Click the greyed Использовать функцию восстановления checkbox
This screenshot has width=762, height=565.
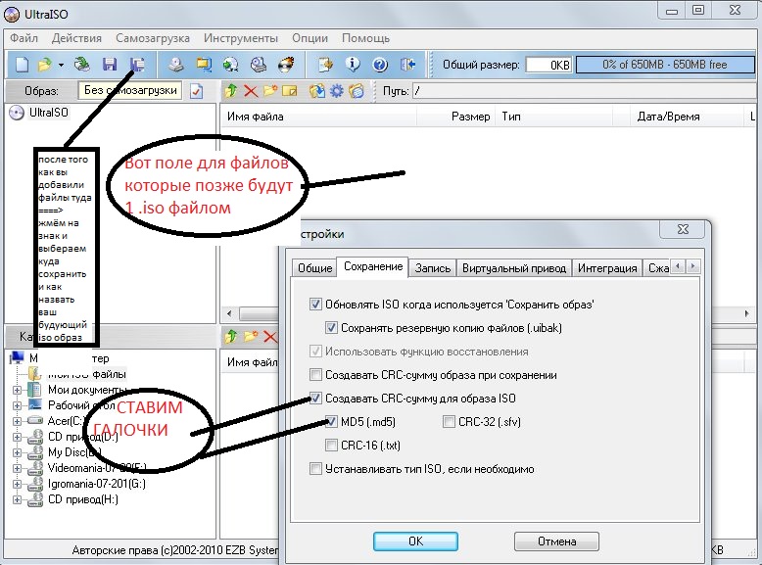315,352
